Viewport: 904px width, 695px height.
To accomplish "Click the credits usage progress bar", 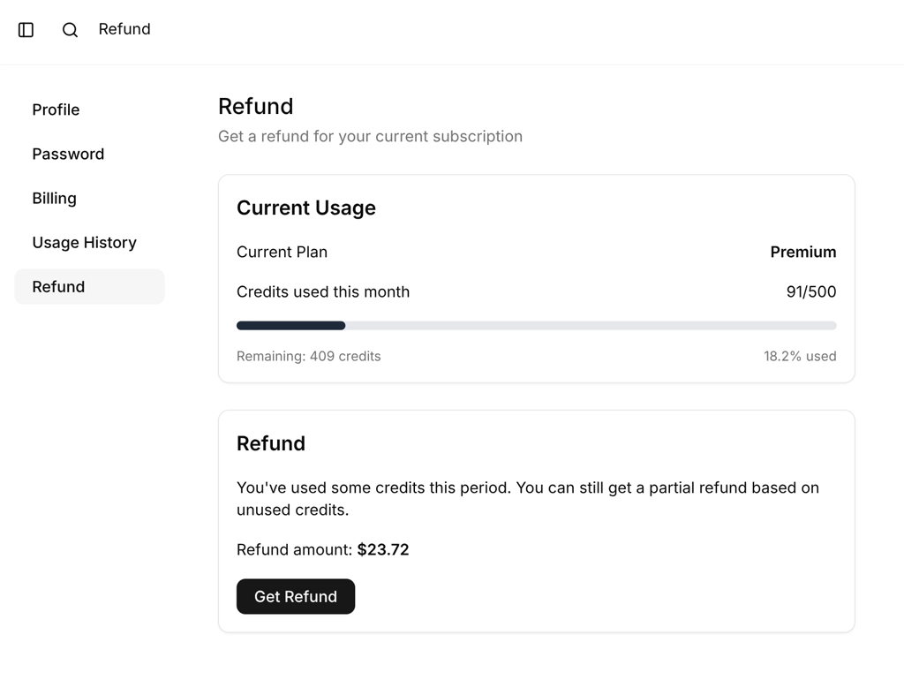I will pos(536,325).
